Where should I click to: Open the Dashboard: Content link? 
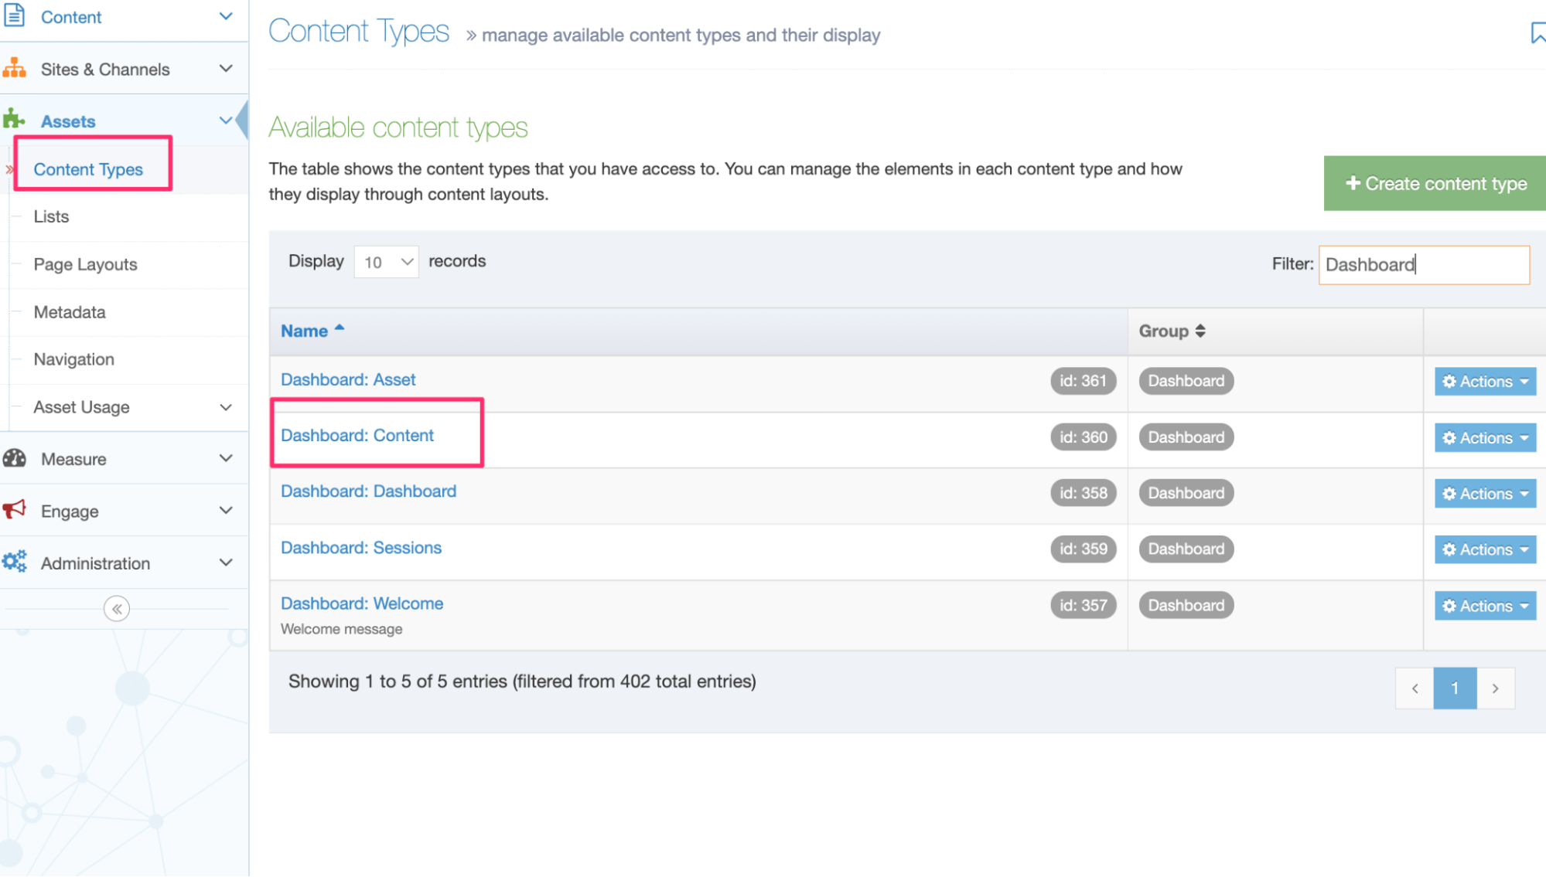coord(357,435)
